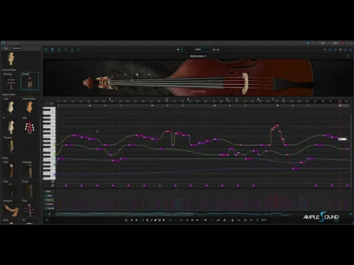Select the Dongxiao flute instrument
This screenshot has width=354, height=265.
29,170
